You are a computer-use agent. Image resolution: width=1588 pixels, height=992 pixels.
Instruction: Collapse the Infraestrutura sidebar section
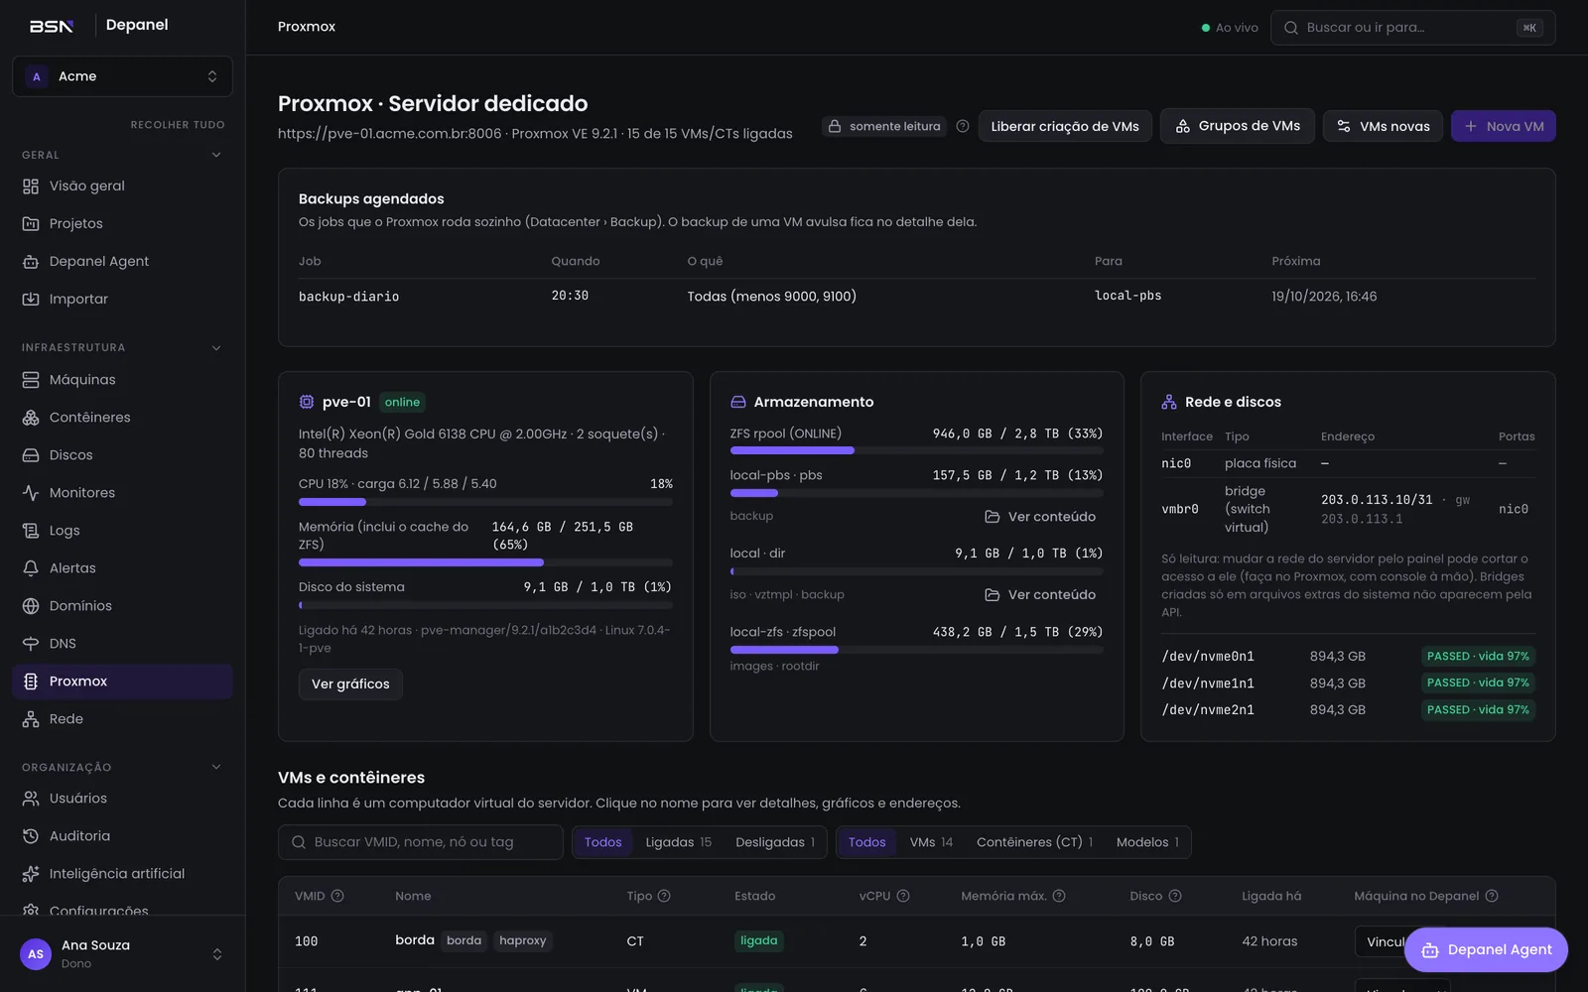point(122,347)
